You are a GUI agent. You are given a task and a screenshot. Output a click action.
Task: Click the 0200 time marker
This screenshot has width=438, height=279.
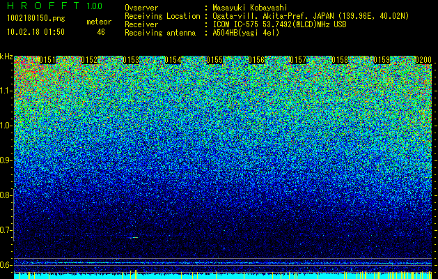(423, 60)
